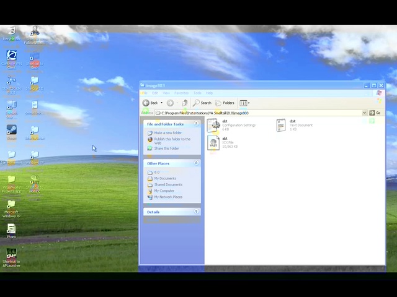Collapse the File and Folder Tasks panel
Viewport: 397px width, 297px height.
(x=196, y=124)
